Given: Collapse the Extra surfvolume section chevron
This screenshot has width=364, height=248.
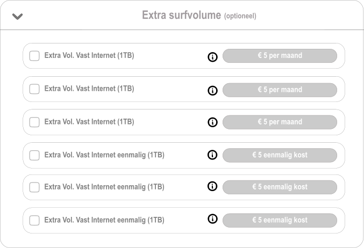Looking at the screenshot, I should tap(17, 17).
